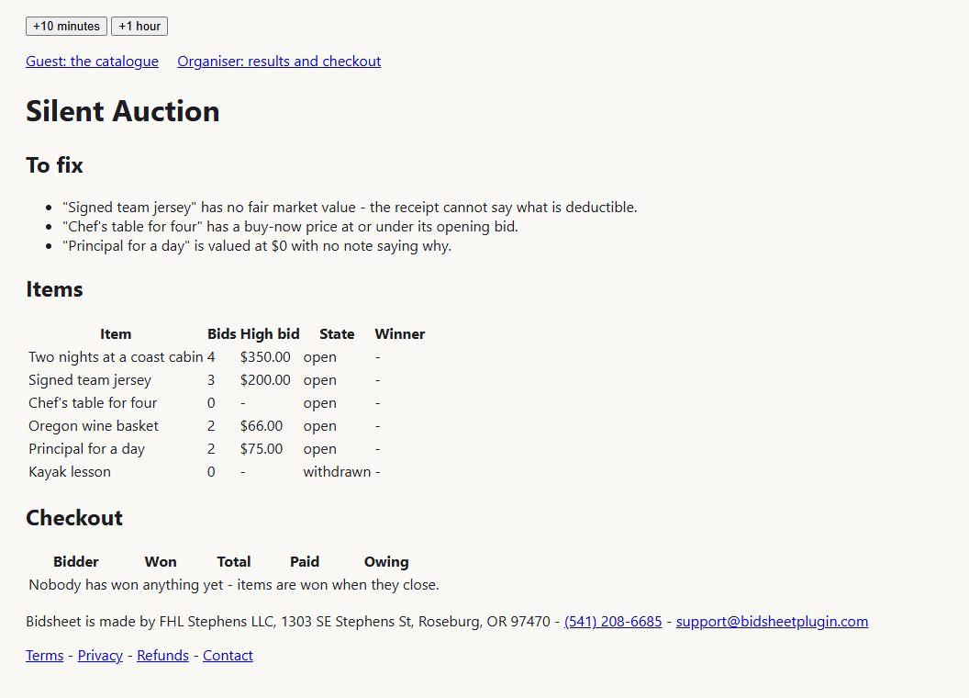This screenshot has width=969, height=698.
Task: Click the High bid column header
Action: pos(270,334)
